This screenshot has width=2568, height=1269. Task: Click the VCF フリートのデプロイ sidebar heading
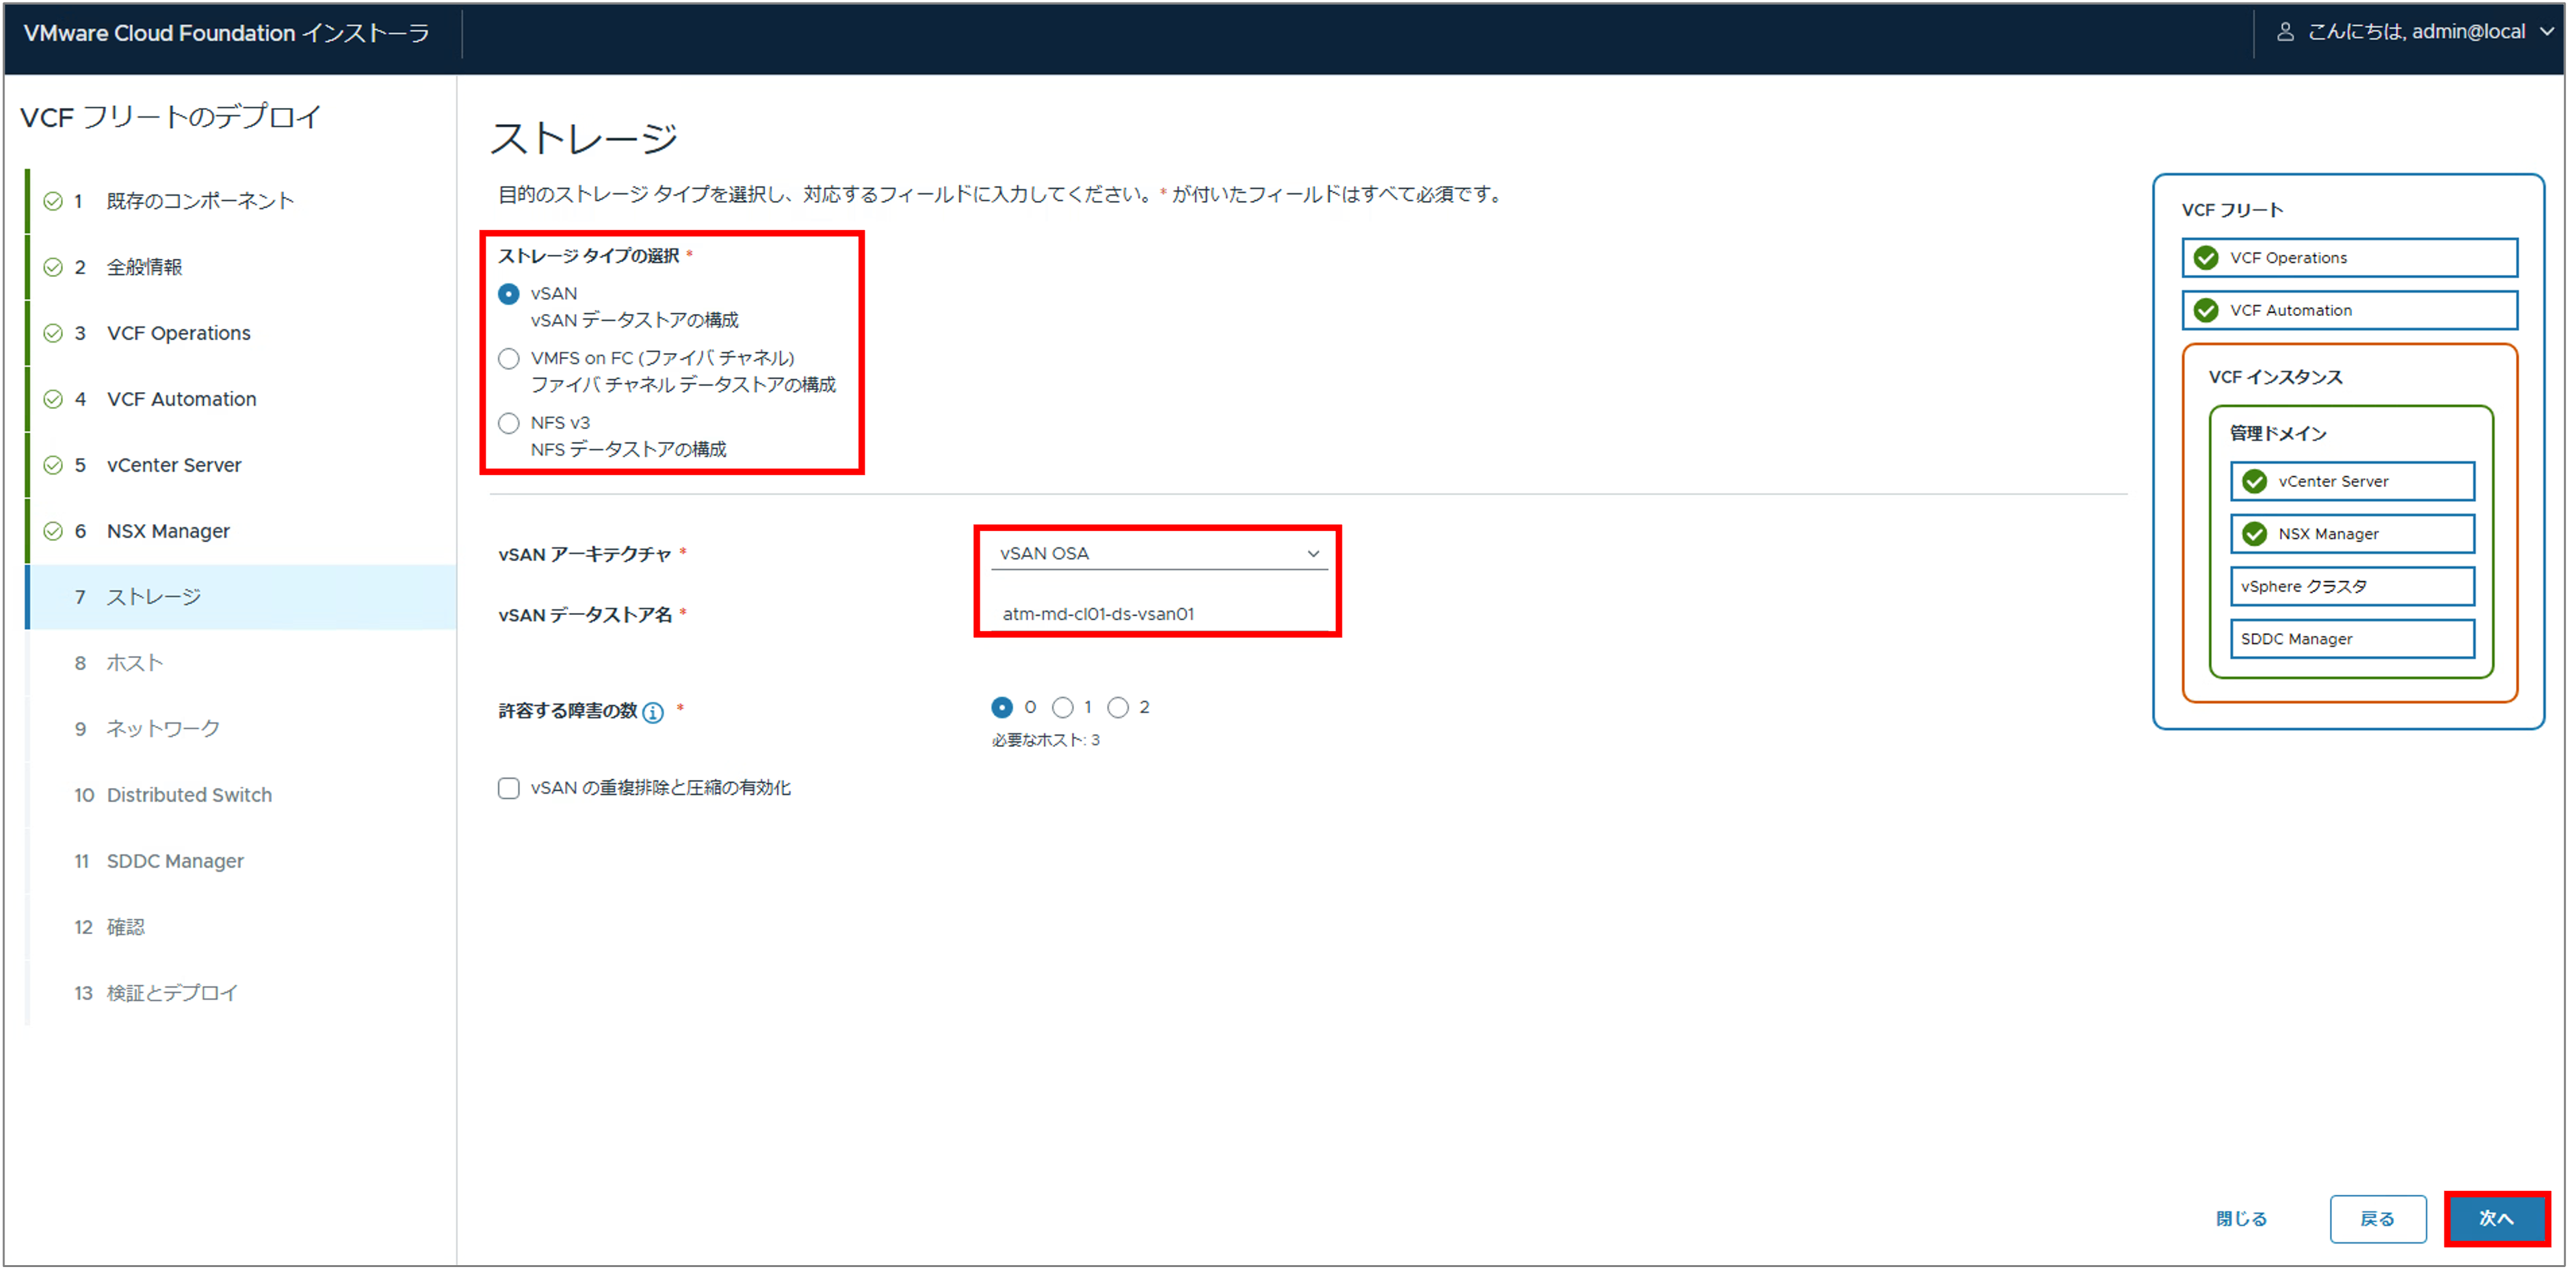click(170, 116)
